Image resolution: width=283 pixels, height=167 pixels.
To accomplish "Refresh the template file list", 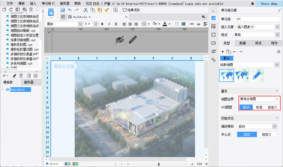I will click(11, 9).
